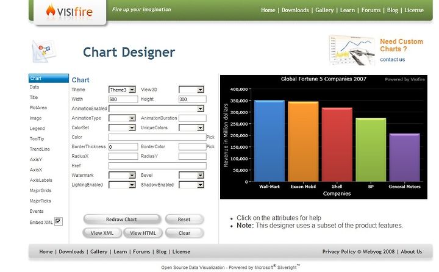This screenshot has height=272, width=439.
Task: Select the AxisLabels sidebar item
Action: (41, 181)
